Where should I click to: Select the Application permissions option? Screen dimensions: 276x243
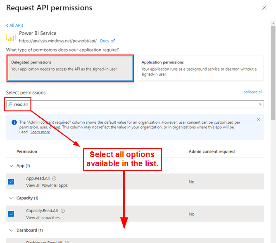pyautogui.click(x=200, y=68)
